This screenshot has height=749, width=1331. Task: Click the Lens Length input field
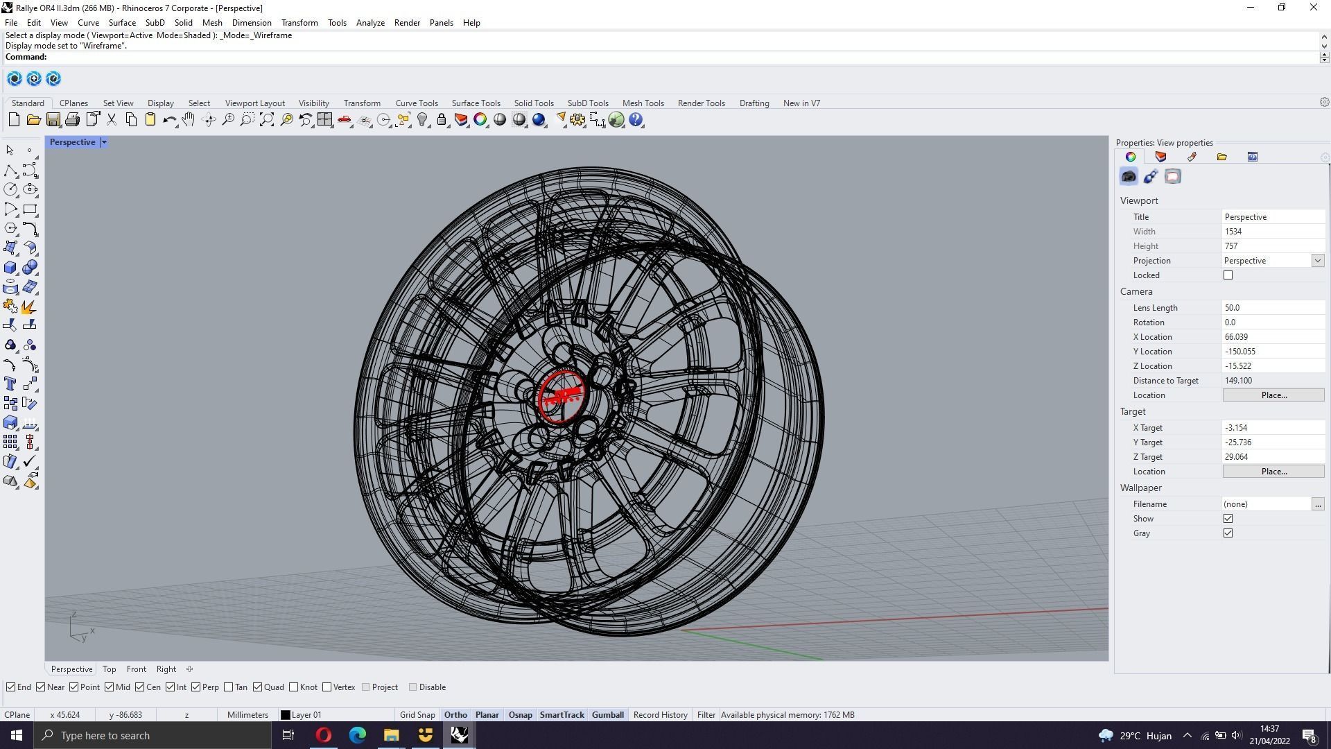(x=1273, y=308)
